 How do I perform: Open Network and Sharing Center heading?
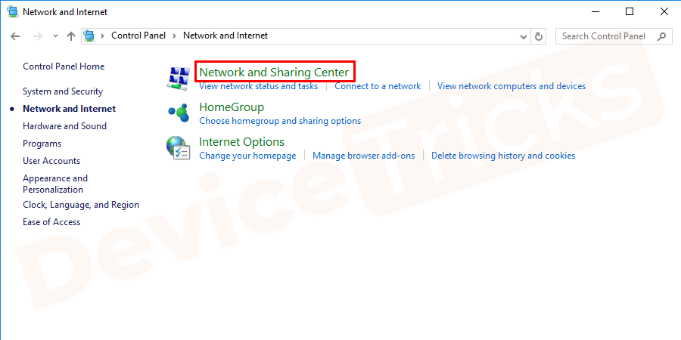click(x=274, y=73)
